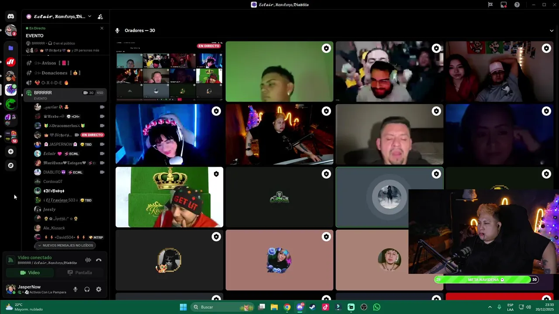Expand the server name dropdown menu
The width and height of the screenshot is (559, 314).
pos(90,17)
